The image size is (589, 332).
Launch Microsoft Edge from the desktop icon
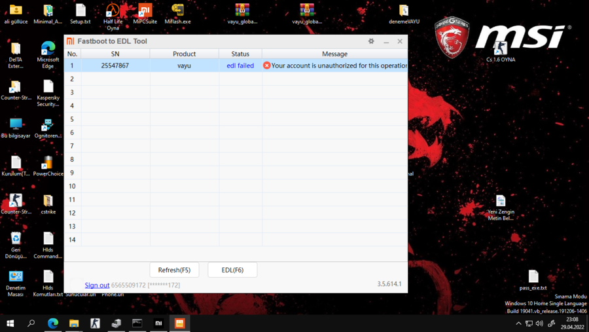pyautogui.click(x=48, y=55)
